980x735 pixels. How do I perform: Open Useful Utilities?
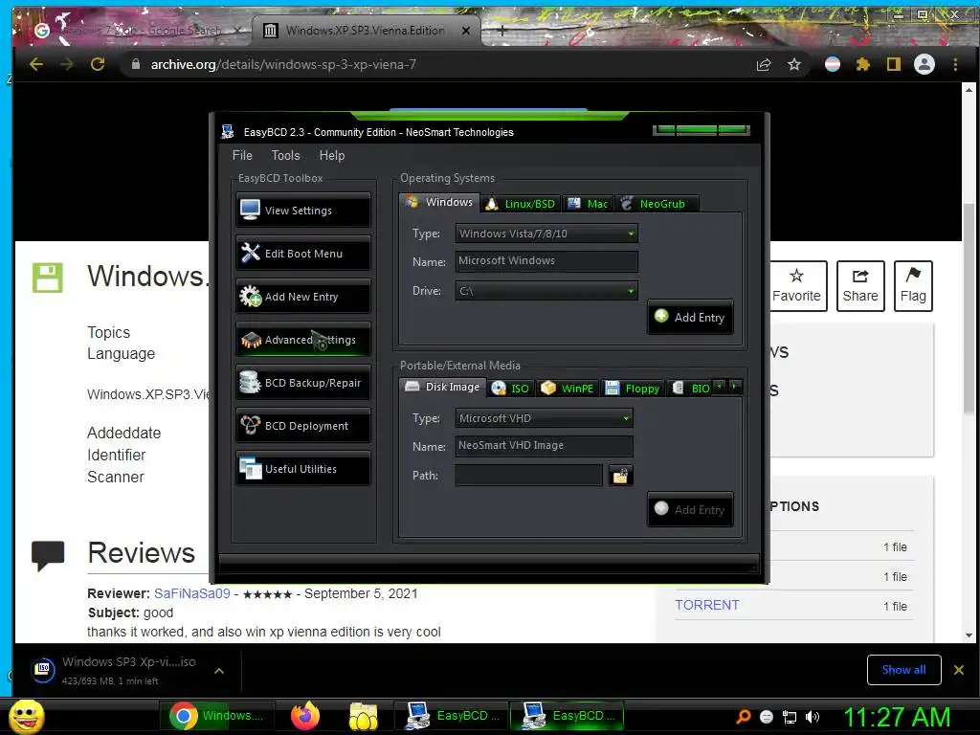303,469
